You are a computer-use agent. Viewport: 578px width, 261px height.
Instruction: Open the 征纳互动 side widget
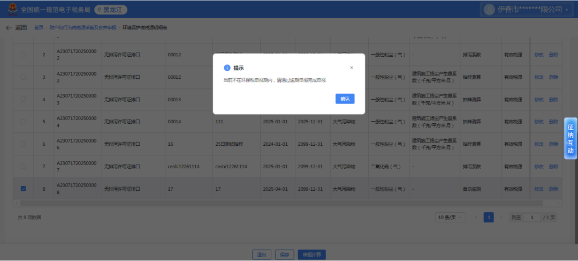click(571, 139)
